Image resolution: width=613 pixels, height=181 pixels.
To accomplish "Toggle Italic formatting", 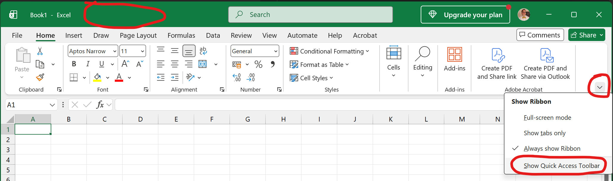I will pyautogui.click(x=88, y=64).
